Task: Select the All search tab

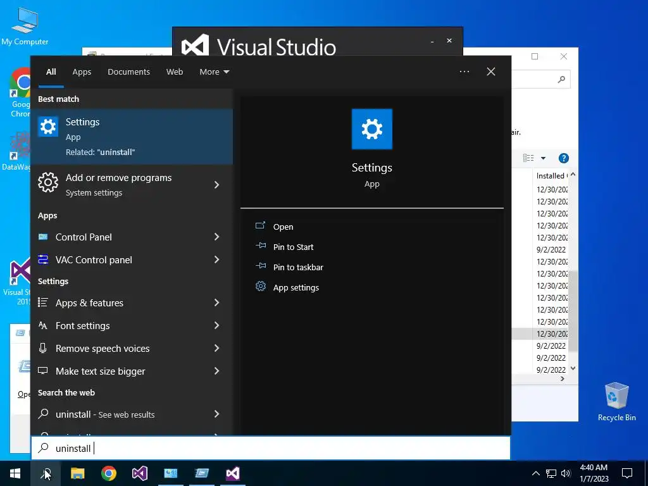Action: click(x=51, y=72)
